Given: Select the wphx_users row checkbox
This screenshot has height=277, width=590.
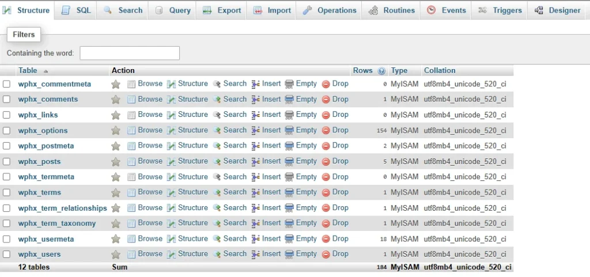Looking at the screenshot, I should pos(6,255).
